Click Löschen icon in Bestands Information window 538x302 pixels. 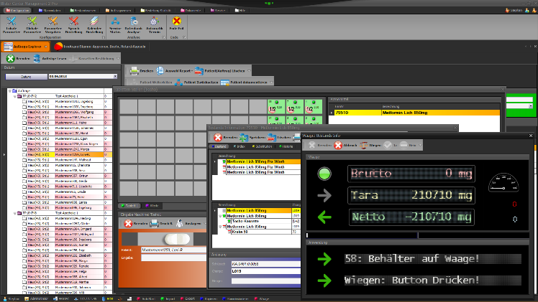272,138
